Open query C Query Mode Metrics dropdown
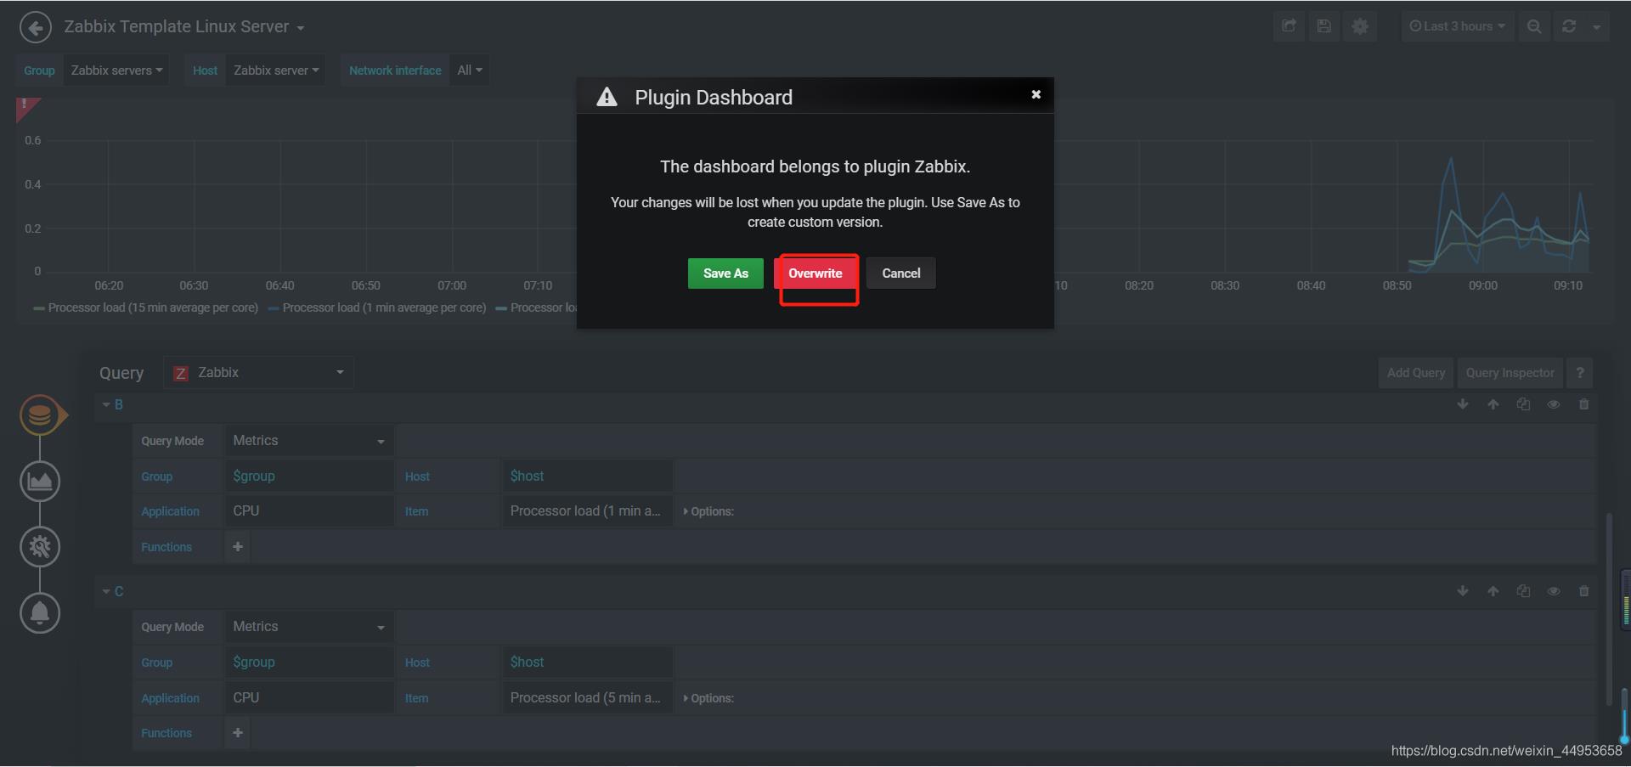This screenshot has height=767, width=1631. click(308, 627)
